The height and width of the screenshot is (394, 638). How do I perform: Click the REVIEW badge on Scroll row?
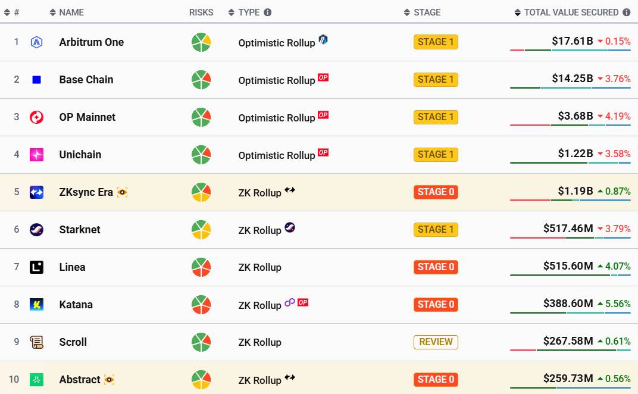[x=436, y=342]
